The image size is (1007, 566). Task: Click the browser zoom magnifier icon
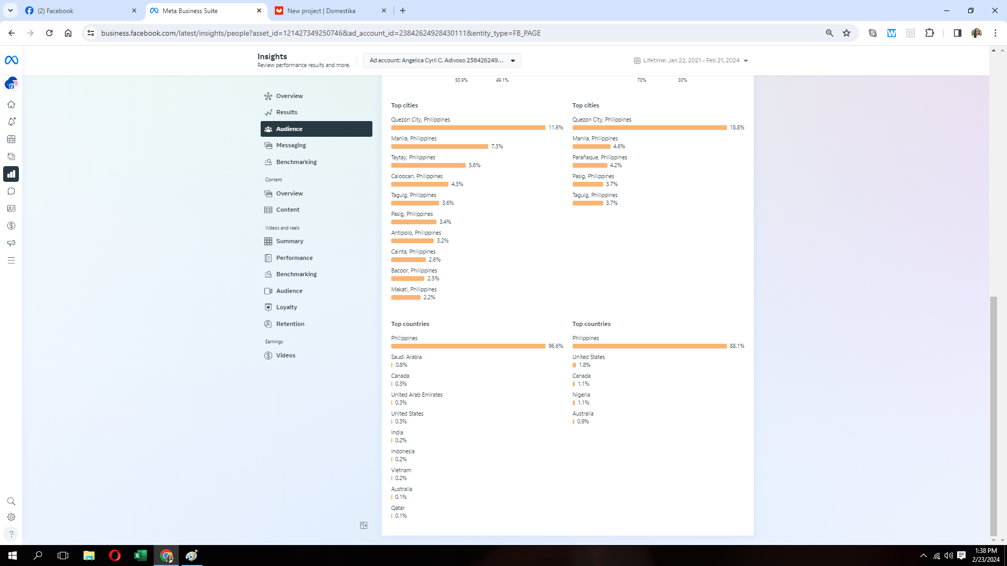(829, 33)
